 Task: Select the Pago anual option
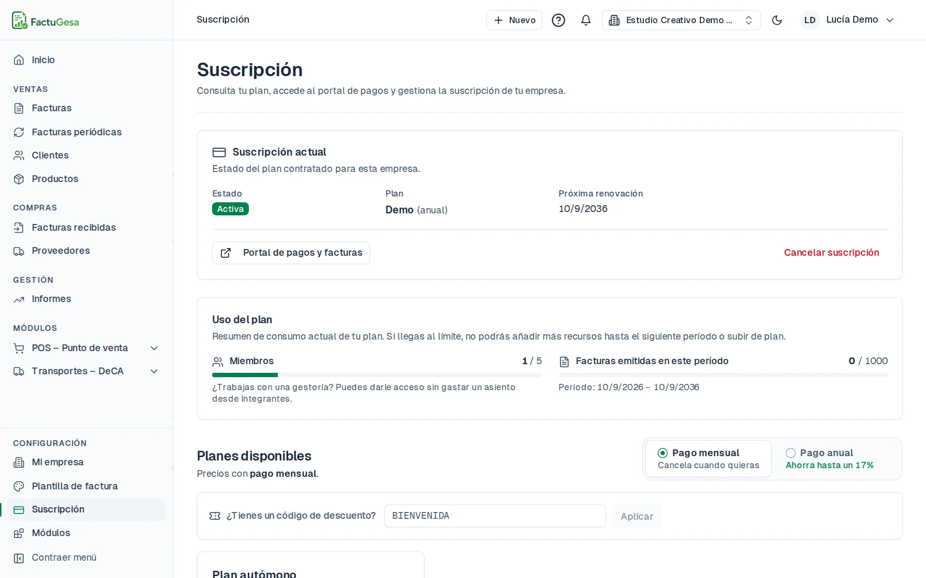[x=836, y=459]
